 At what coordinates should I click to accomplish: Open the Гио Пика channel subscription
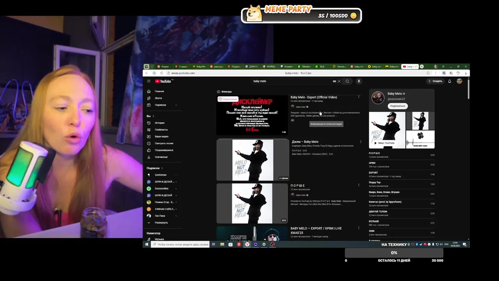(x=160, y=216)
